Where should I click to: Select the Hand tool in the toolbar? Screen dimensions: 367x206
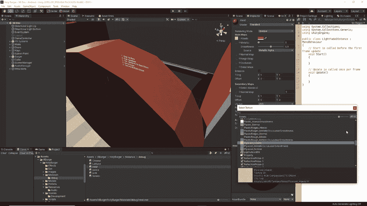pos(4,11)
